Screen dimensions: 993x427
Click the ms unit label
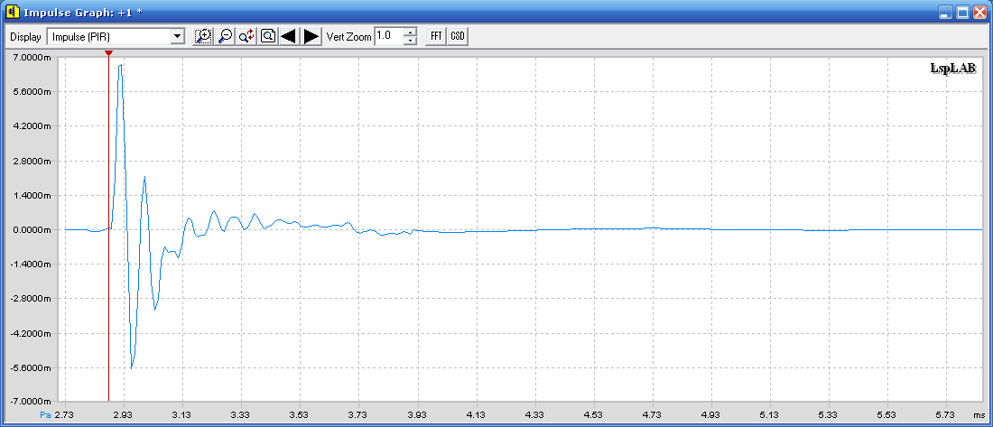tap(979, 415)
